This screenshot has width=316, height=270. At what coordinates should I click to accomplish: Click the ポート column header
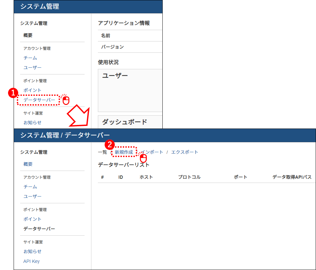pos(240,177)
